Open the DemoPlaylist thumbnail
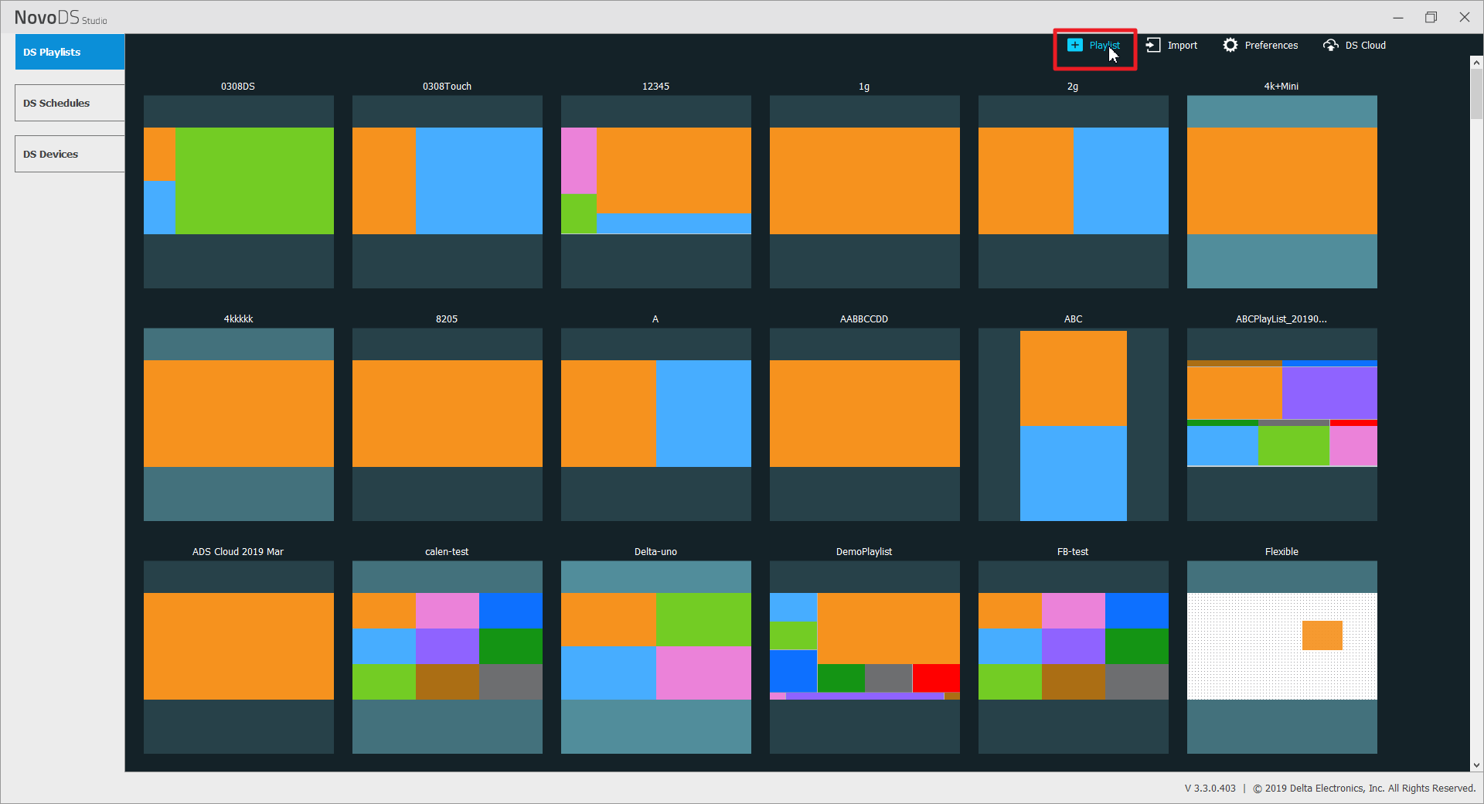 pyautogui.click(x=864, y=656)
